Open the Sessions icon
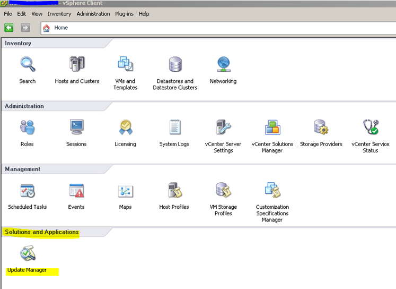Screen dimensions: 396x289 pos(76,127)
